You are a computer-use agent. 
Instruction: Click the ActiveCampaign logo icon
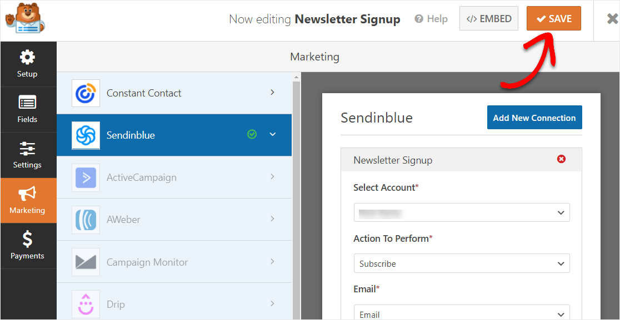point(86,177)
